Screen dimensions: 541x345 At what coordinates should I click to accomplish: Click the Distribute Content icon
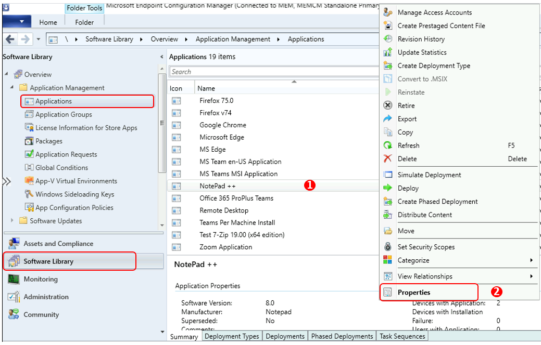coord(388,215)
